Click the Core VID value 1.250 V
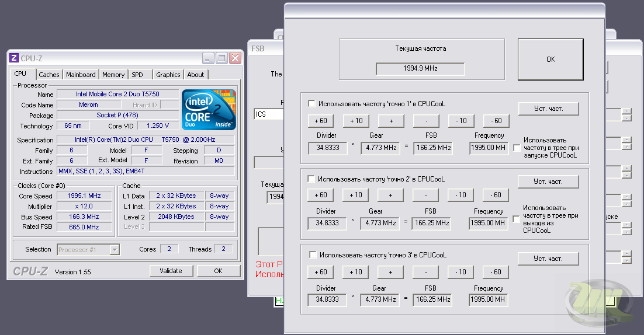The height and width of the screenshot is (335, 644). [158, 125]
